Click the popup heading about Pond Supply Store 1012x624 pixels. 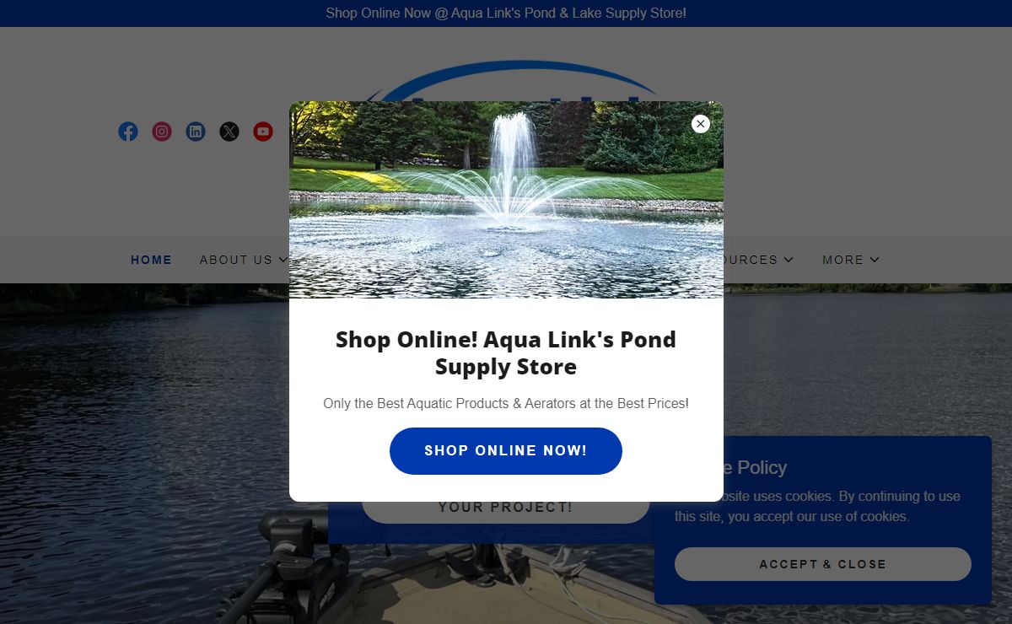click(506, 353)
